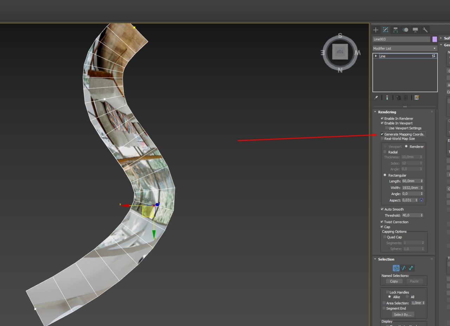The image size is (450, 326).
Task: Click the Make Unique icon
Action: (x=398, y=98)
